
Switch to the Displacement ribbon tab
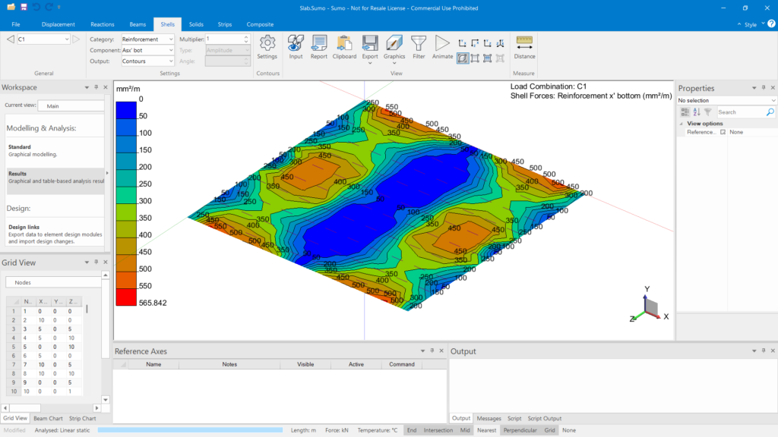pyautogui.click(x=59, y=24)
